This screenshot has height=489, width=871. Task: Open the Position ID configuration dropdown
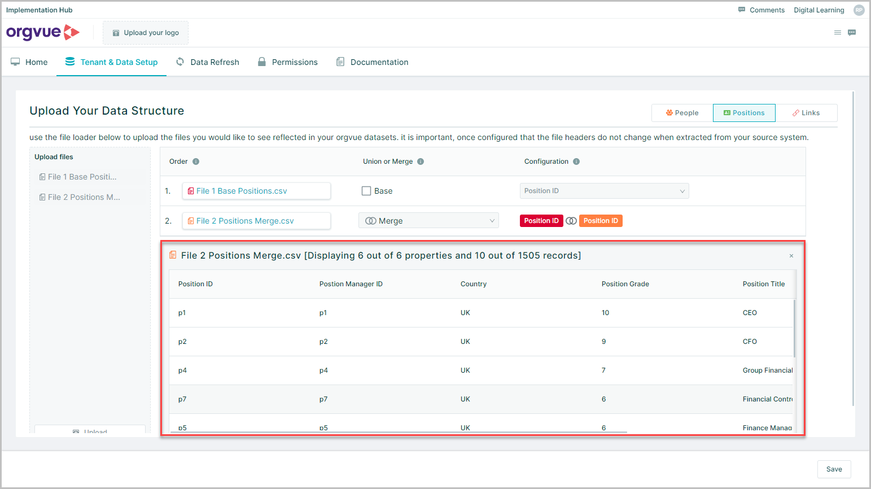coord(604,191)
